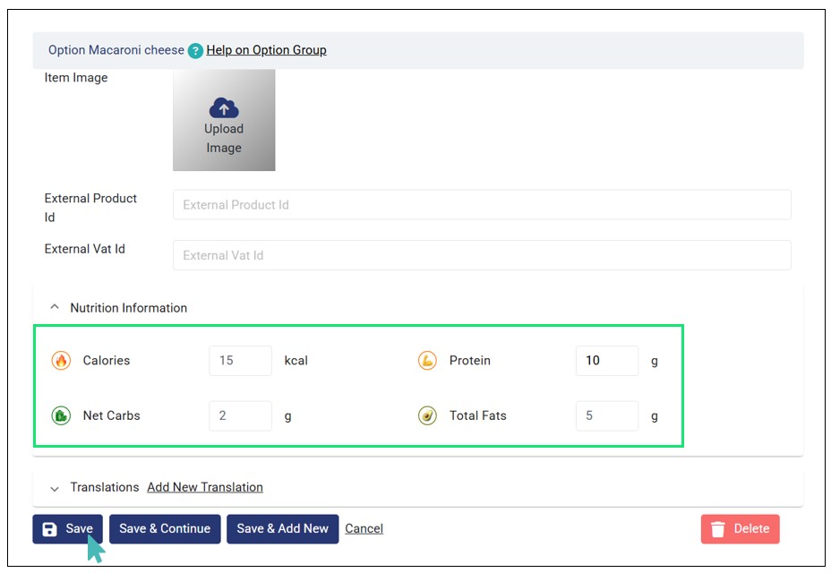Click the Cancel link

click(x=364, y=528)
